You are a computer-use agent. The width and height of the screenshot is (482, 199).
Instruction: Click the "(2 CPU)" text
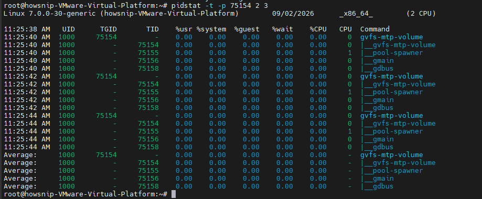point(421,14)
